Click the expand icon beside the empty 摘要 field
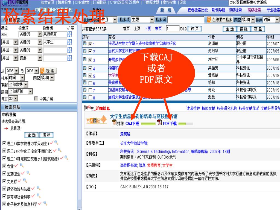 point(69,58)
